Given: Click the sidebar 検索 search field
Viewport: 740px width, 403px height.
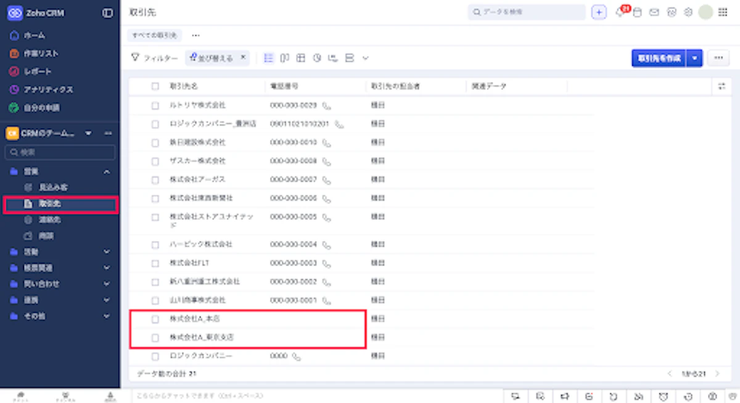Looking at the screenshot, I should tap(60, 152).
